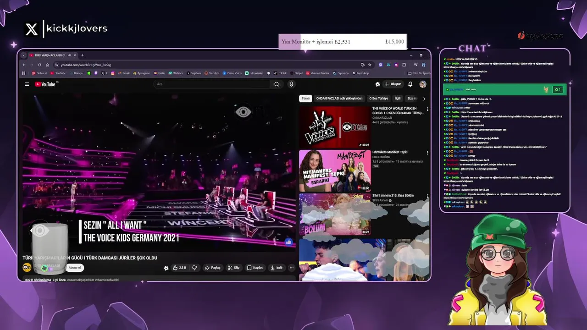Click the #osesturkçeşarkılar hashtag link
Viewport: 587px width, 330px height.
tap(81, 280)
